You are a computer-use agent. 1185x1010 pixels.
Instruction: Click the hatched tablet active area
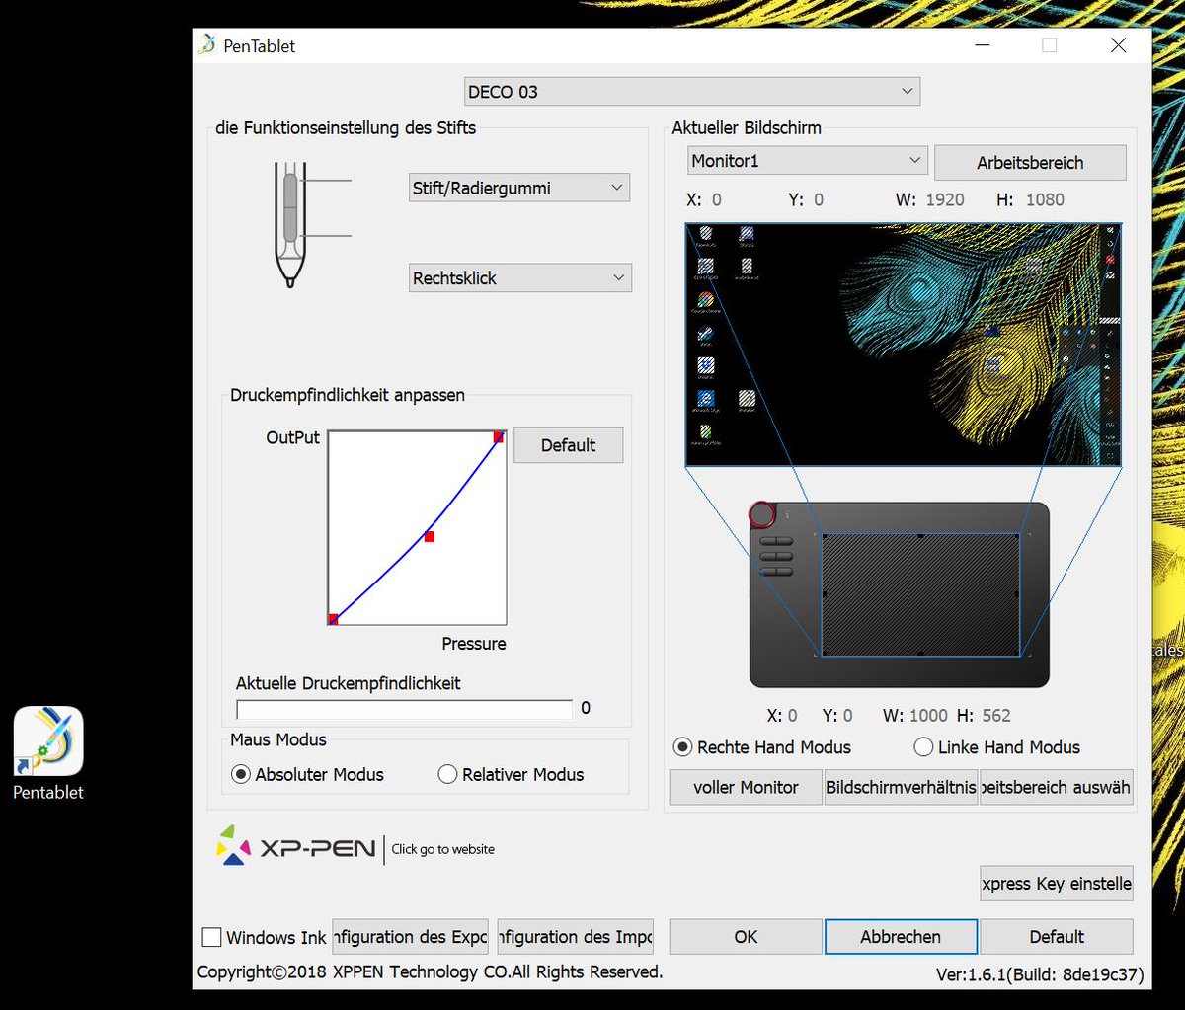[x=920, y=594]
